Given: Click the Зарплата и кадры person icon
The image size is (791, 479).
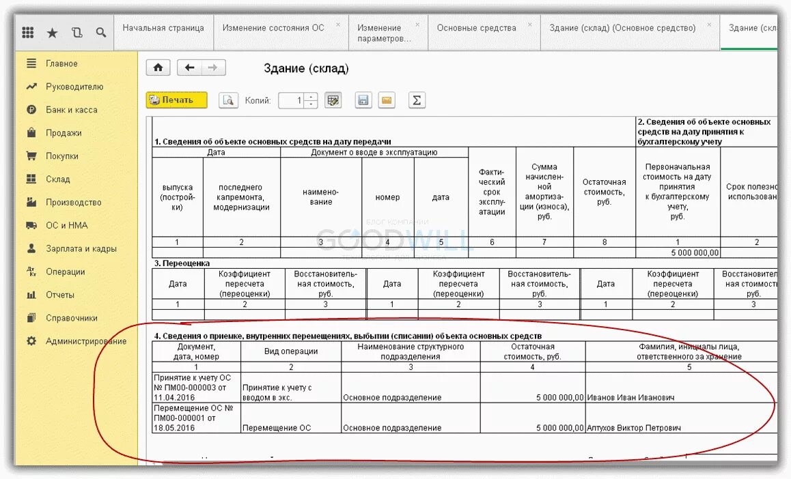Looking at the screenshot, I should click(31, 248).
